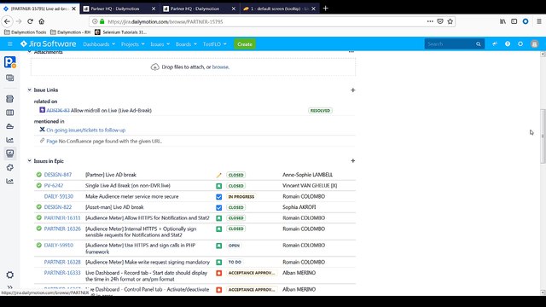Open the user profile avatar
This screenshot has width=546, height=307.
coord(535,43)
